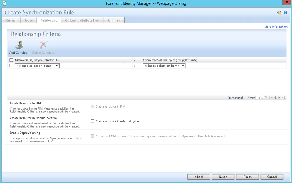292x183 pixels.
Task: Go to the last page arrow
Action: click(283, 98)
